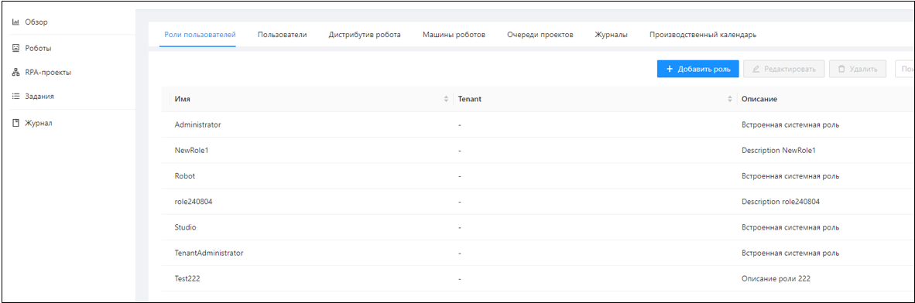Image resolution: width=915 pixels, height=303 pixels.
Task: Sort the table by Имя column arrows
Action: pyautogui.click(x=447, y=99)
